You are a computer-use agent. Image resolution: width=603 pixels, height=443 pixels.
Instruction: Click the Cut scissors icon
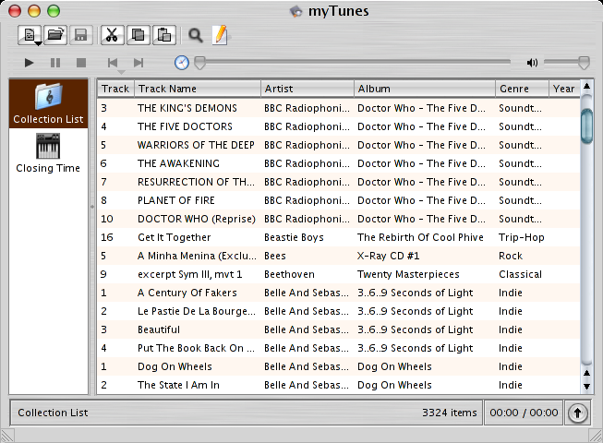pyautogui.click(x=112, y=35)
